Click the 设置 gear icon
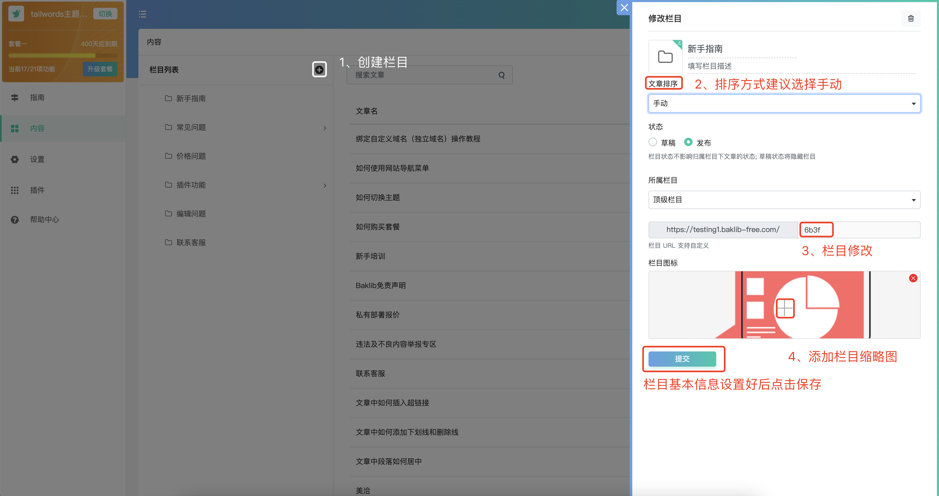939x496 pixels. coord(15,159)
